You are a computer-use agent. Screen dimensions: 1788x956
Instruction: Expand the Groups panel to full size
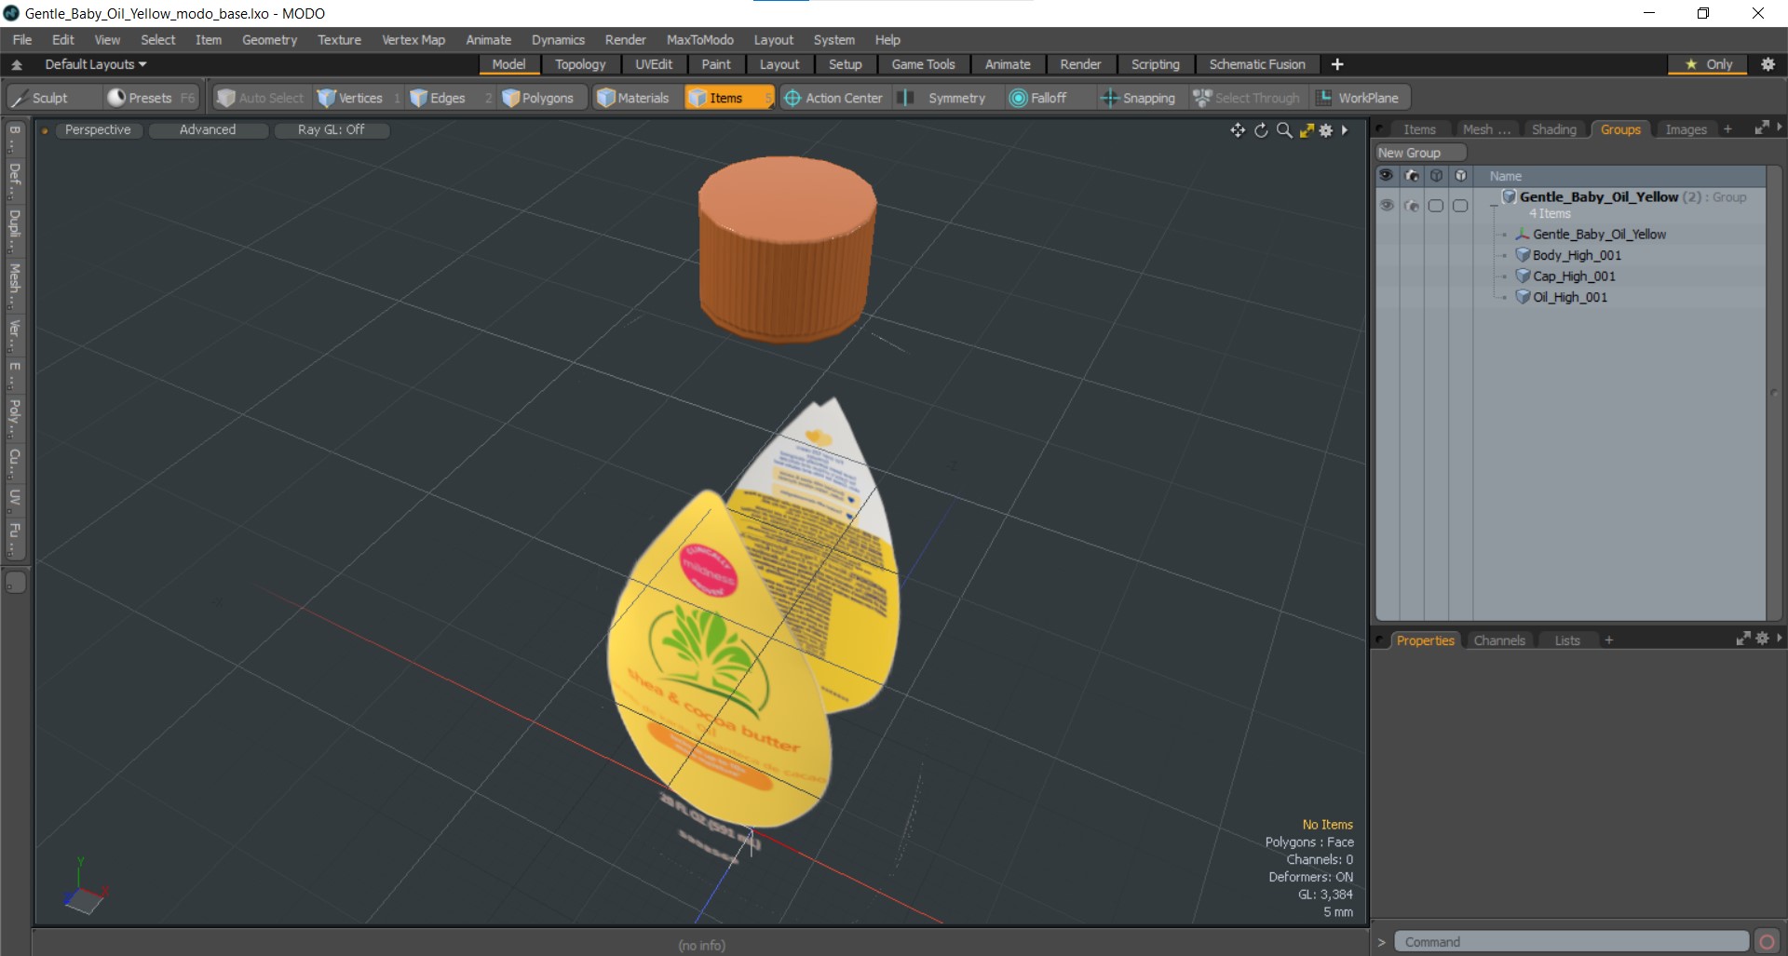tap(1761, 128)
